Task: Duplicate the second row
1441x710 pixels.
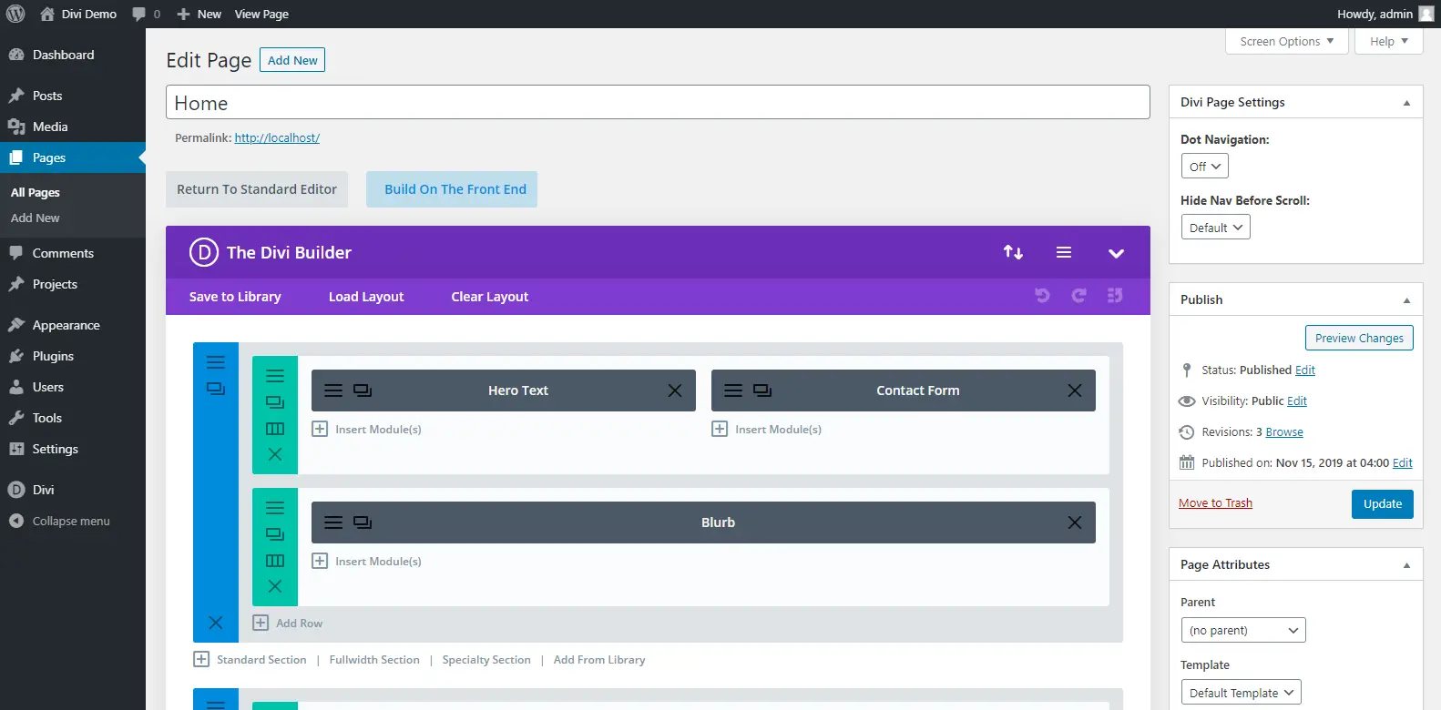Action: 275,534
